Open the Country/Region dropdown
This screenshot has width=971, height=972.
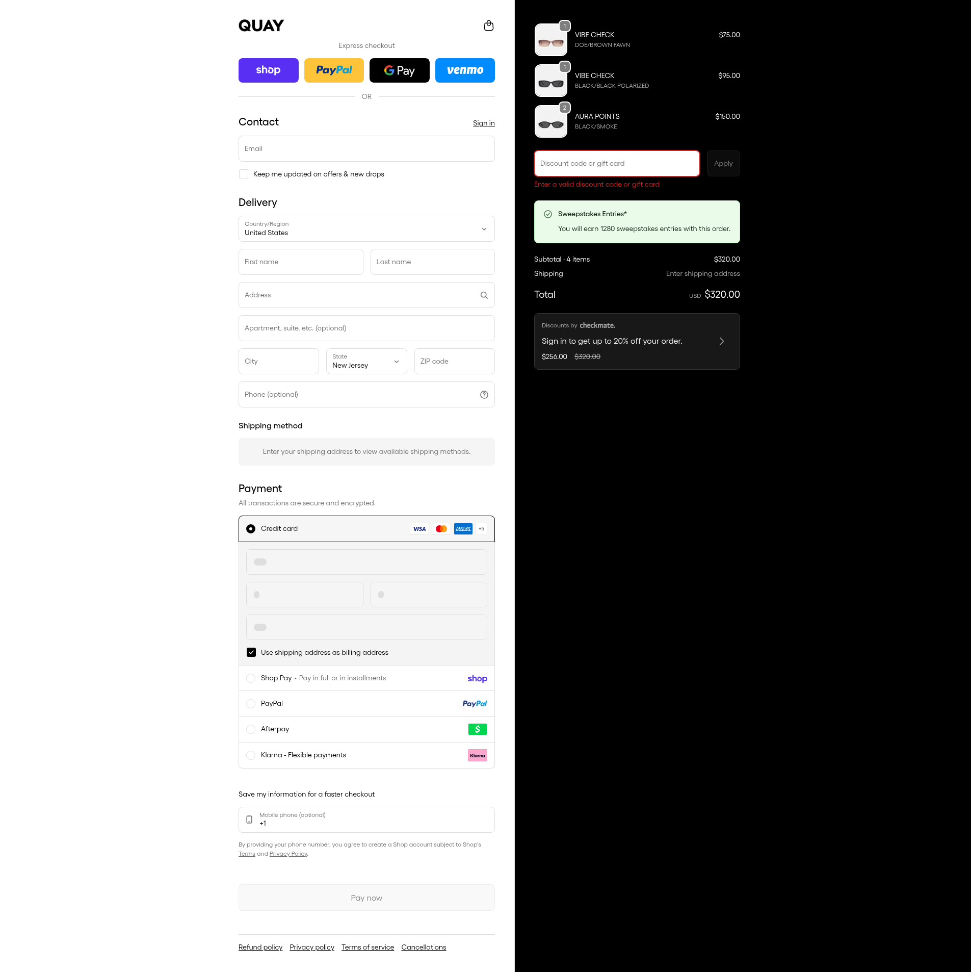(366, 229)
